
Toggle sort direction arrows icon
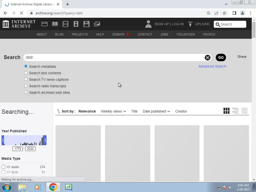[58, 111]
